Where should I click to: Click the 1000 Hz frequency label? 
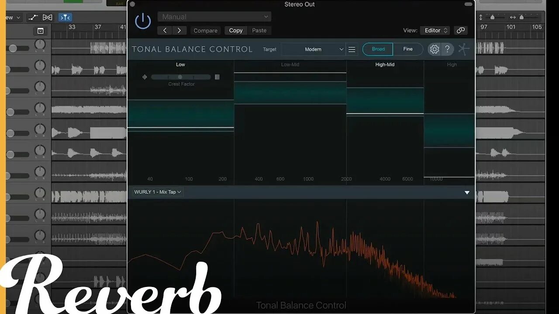pos(308,179)
